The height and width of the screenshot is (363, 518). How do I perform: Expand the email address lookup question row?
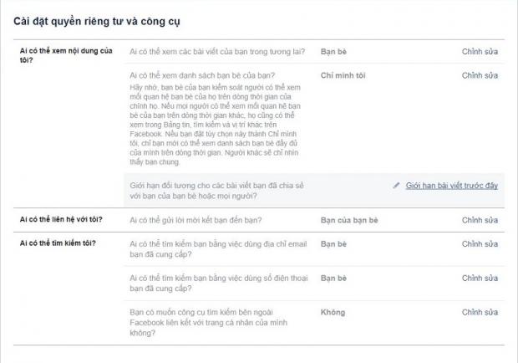(x=216, y=249)
